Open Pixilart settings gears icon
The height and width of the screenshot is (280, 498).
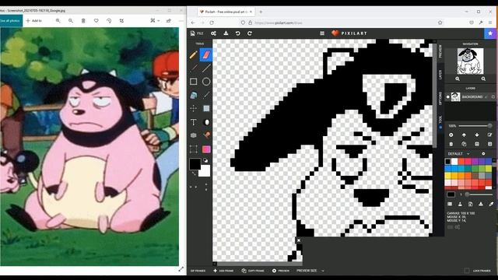(x=213, y=33)
